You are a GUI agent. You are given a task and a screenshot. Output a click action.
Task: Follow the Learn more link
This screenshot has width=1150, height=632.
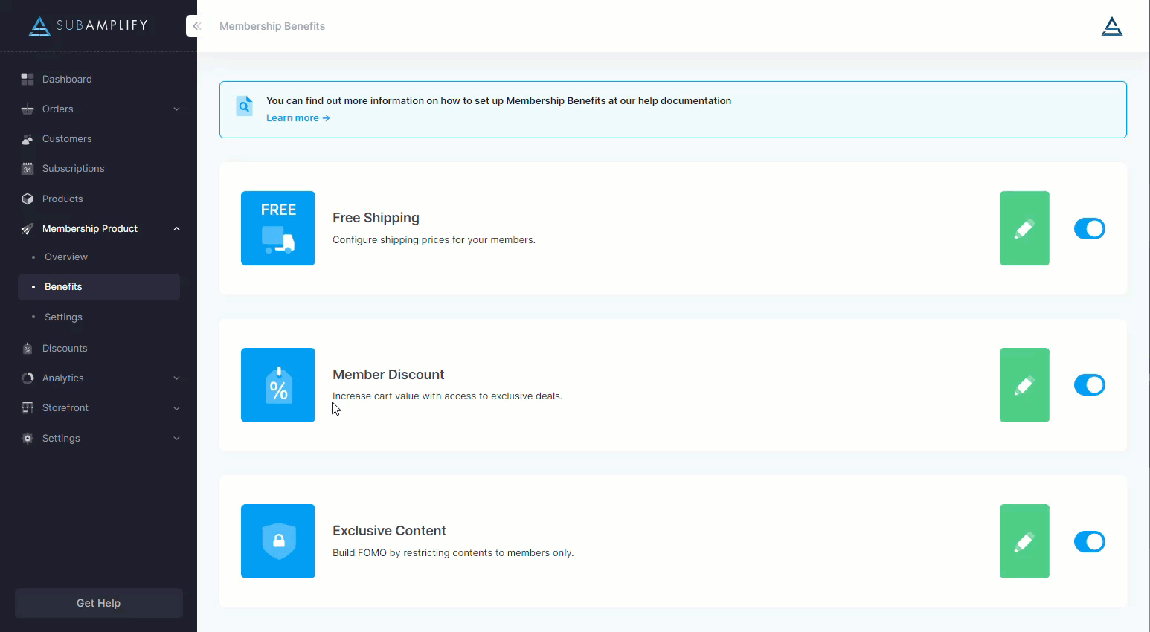(298, 118)
